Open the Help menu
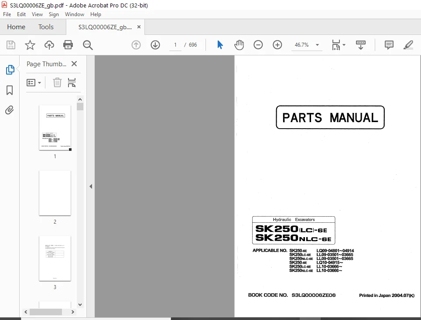This screenshot has width=421, height=320. tap(96, 14)
